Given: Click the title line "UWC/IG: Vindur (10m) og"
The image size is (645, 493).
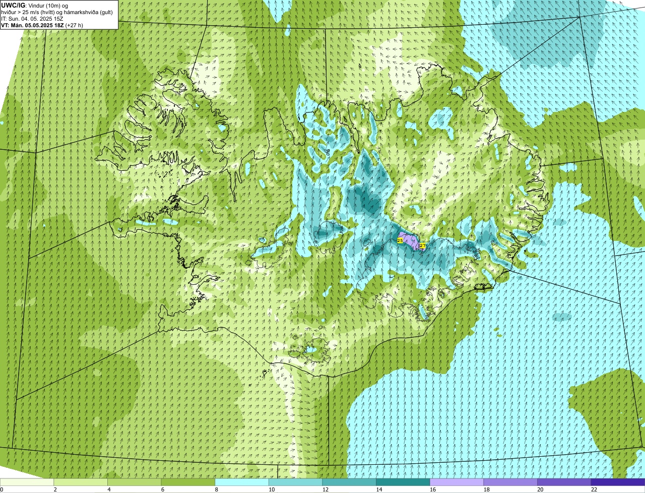Looking at the screenshot, I should 35,5.
